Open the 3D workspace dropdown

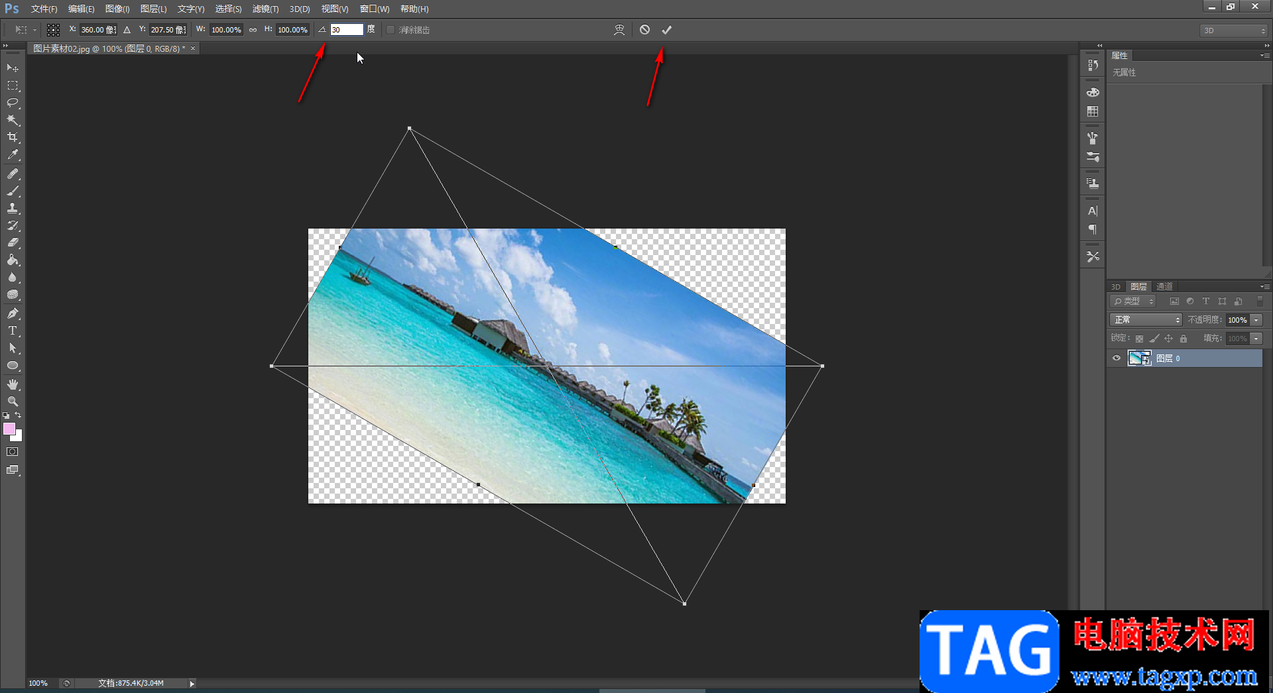[x=1234, y=30]
